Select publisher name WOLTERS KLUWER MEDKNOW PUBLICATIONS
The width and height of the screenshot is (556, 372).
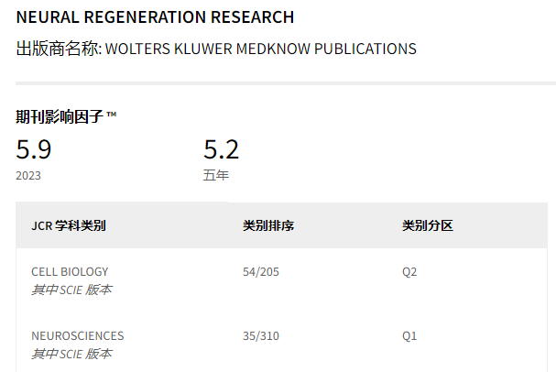[x=261, y=49]
